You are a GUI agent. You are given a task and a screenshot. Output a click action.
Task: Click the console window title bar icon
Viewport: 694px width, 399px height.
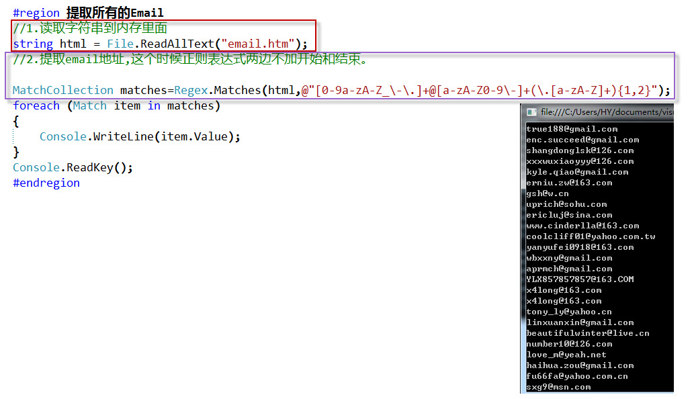coord(531,112)
